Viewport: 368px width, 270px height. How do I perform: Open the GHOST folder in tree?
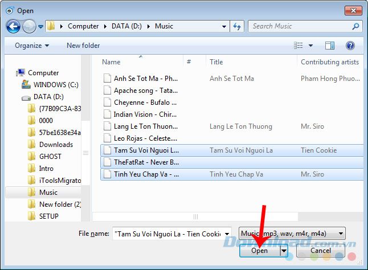coord(50,157)
